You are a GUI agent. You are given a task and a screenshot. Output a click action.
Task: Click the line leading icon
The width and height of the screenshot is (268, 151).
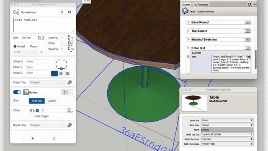click(x=71, y=38)
